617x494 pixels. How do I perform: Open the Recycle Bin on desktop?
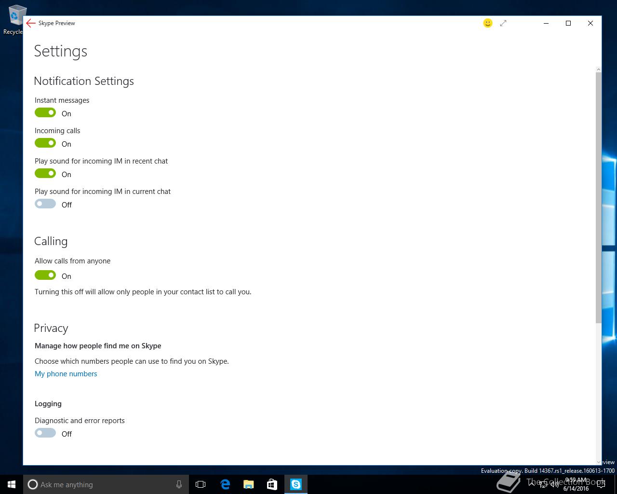pos(14,20)
